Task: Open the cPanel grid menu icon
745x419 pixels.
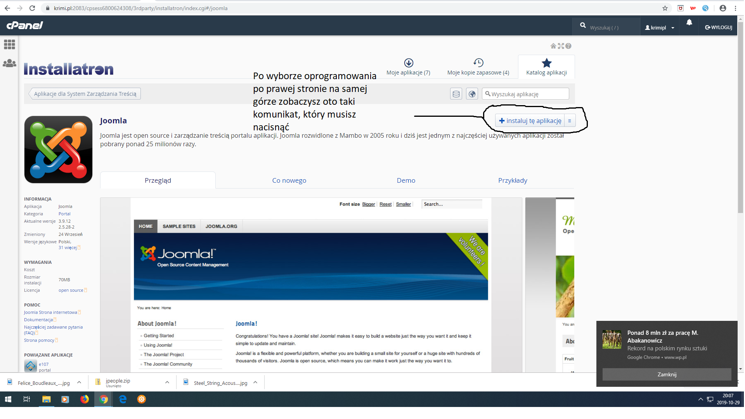Action: (9, 45)
